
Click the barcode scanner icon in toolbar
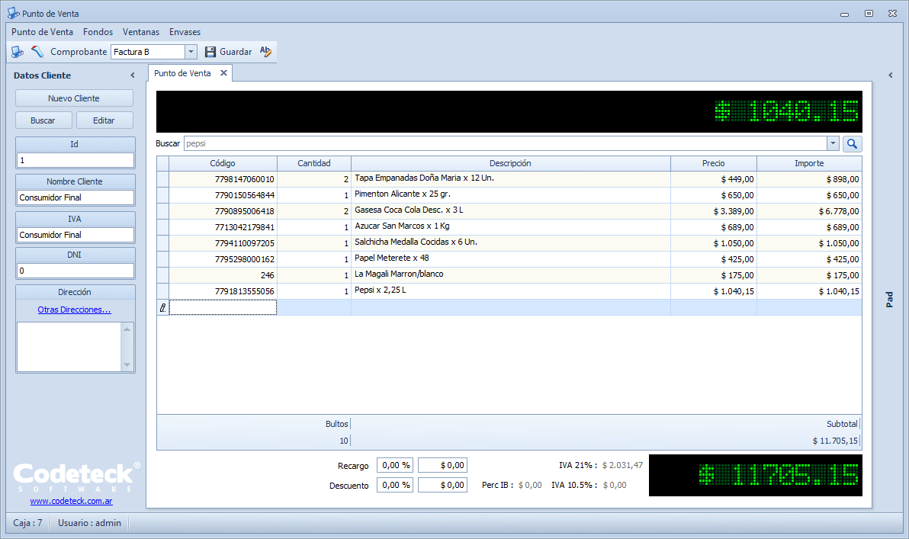37,52
